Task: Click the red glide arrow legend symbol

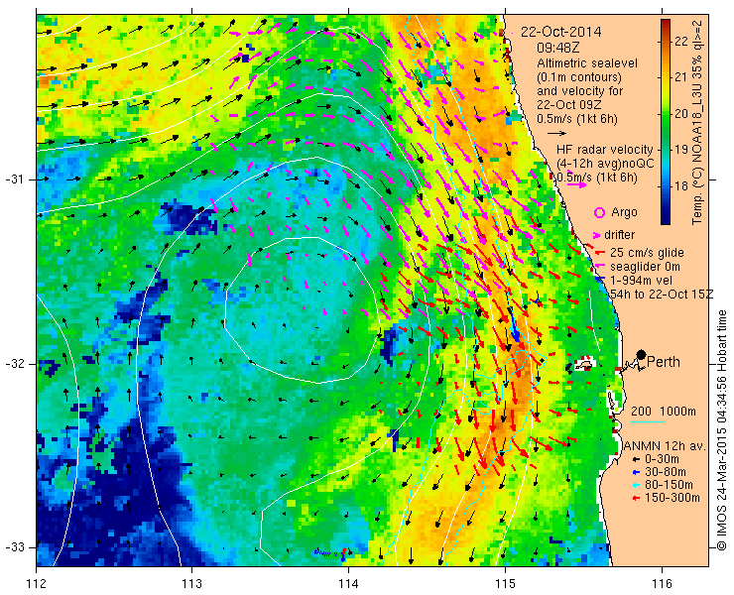Action: tap(600, 253)
